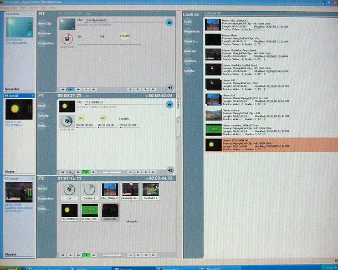Eject the clip in recorder R1
Viewport: 338px width, 270px height.
coord(169,22)
